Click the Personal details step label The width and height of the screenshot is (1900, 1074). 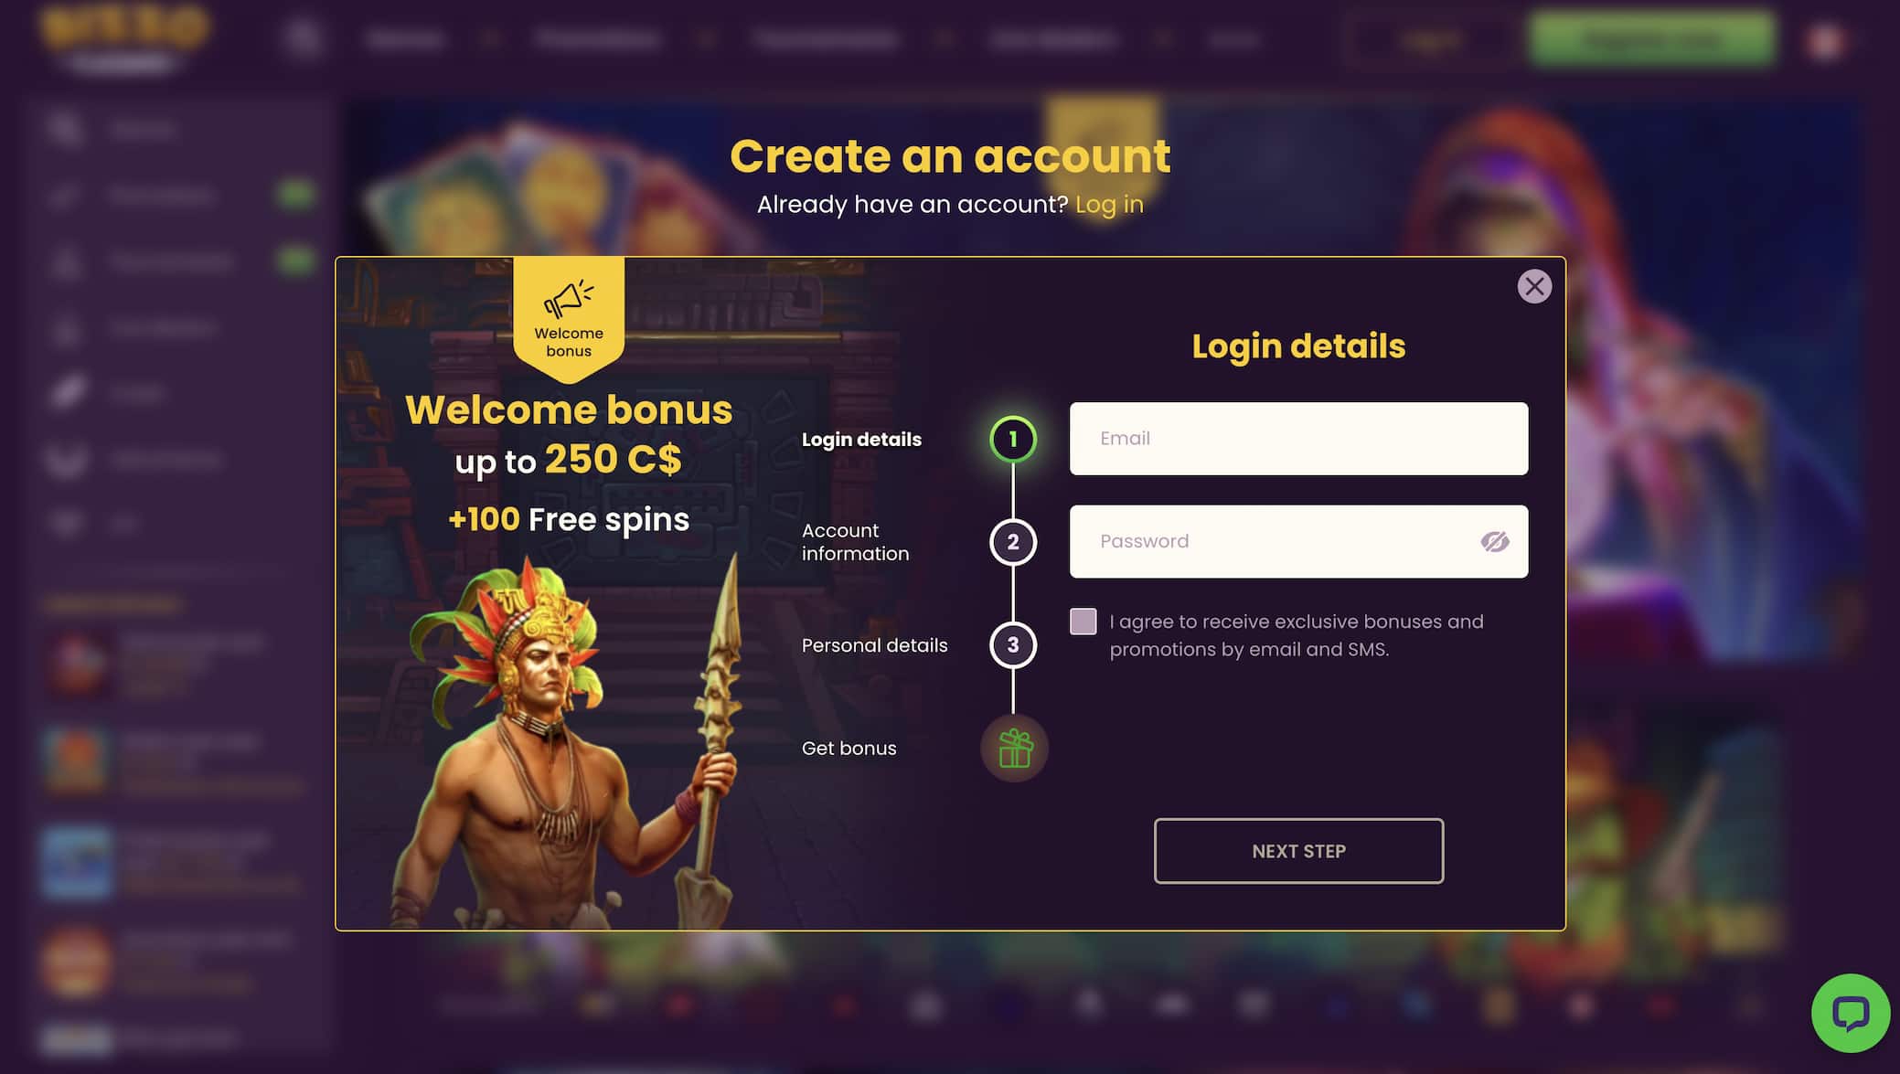coord(874,645)
